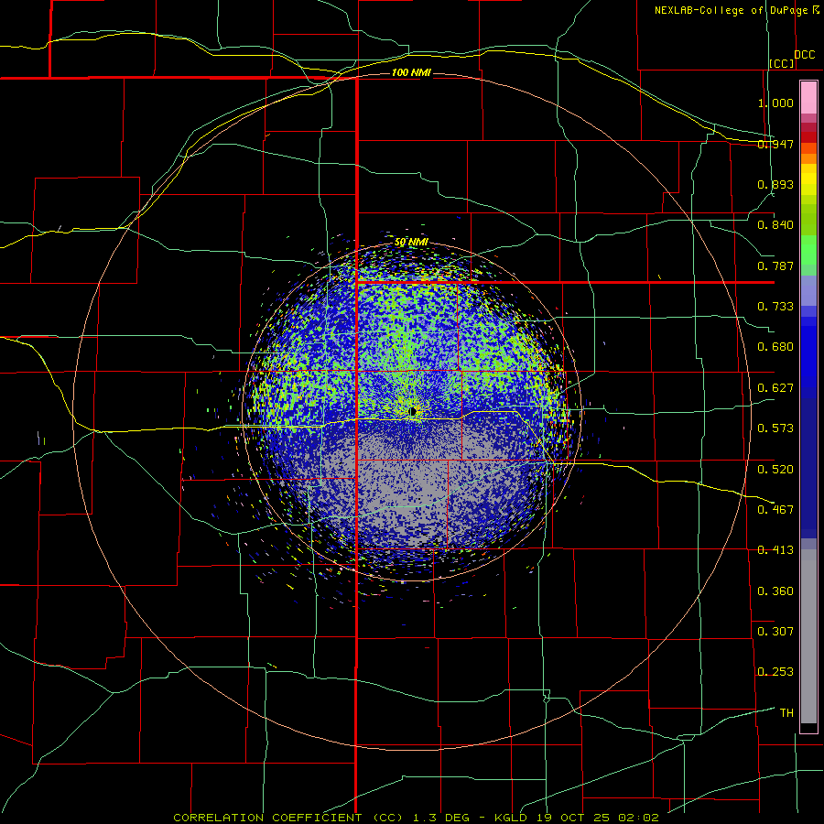Click the 0.307 scale value
The height and width of the screenshot is (824, 824).
pos(775,632)
